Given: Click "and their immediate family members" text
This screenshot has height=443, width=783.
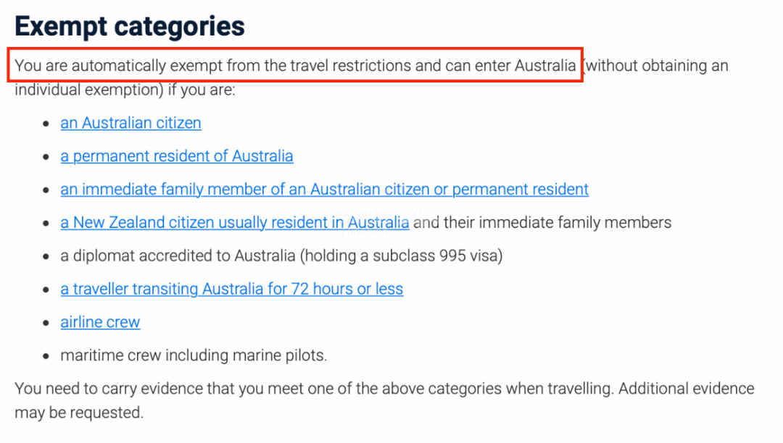Looking at the screenshot, I should [542, 223].
